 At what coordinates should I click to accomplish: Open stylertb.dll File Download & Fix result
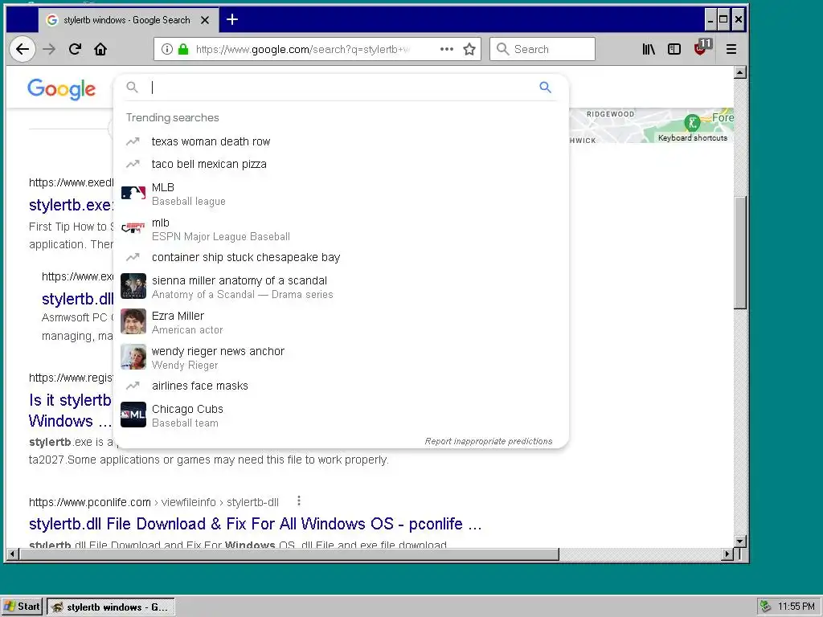point(255,524)
